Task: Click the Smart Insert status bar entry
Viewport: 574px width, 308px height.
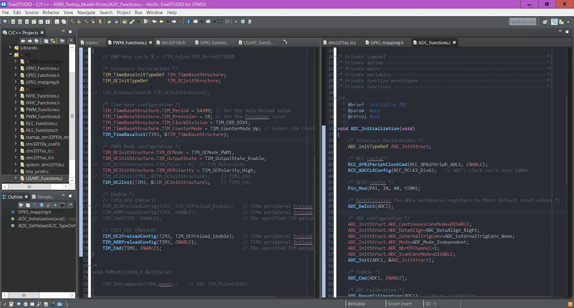Action: (400, 304)
